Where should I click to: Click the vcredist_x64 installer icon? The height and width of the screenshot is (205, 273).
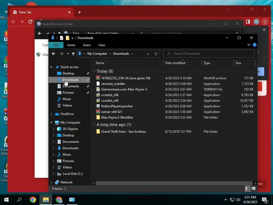tap(98, 100)
